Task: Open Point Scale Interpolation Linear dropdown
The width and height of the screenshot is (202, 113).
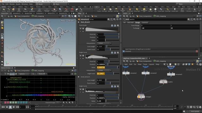Action: pyautogui.click(x=104, y=43)
